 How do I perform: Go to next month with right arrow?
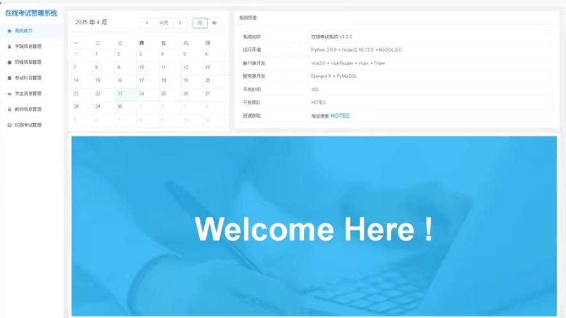pos(180,23)
